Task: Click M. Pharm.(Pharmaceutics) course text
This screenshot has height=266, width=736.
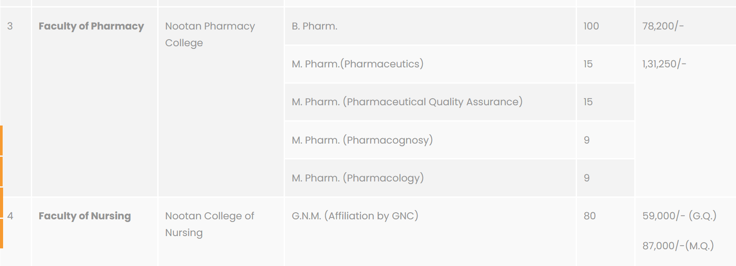Action: pyautogui.click(x=357, y=64)
